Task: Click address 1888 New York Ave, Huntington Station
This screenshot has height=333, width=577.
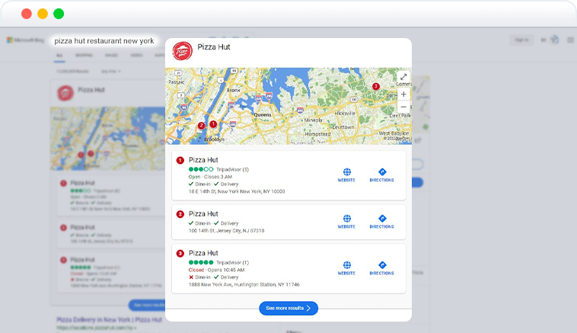Action: coord(244,285)
